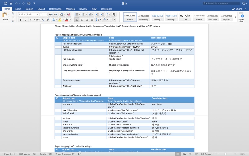This screenshot has width=249, height=156.
Task: Align text right
Action: tap(87, 20)
